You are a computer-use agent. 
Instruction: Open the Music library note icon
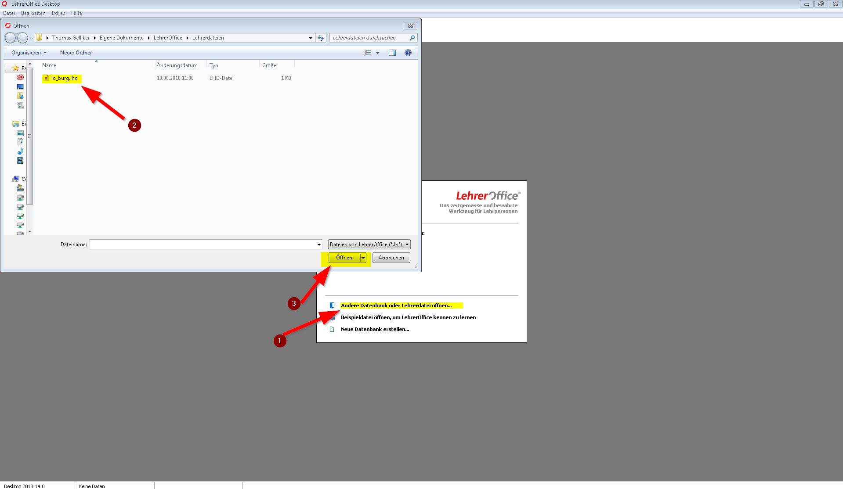click(x=20, y=151)
